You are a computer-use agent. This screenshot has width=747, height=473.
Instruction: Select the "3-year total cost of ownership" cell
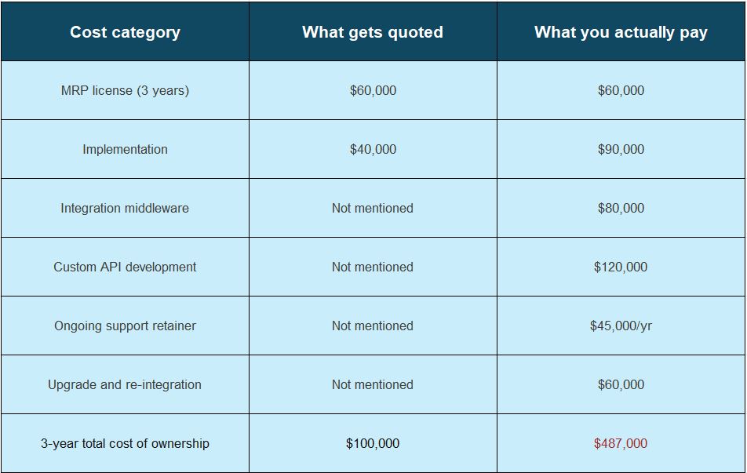pyautogui.click(x=125, y=443)
